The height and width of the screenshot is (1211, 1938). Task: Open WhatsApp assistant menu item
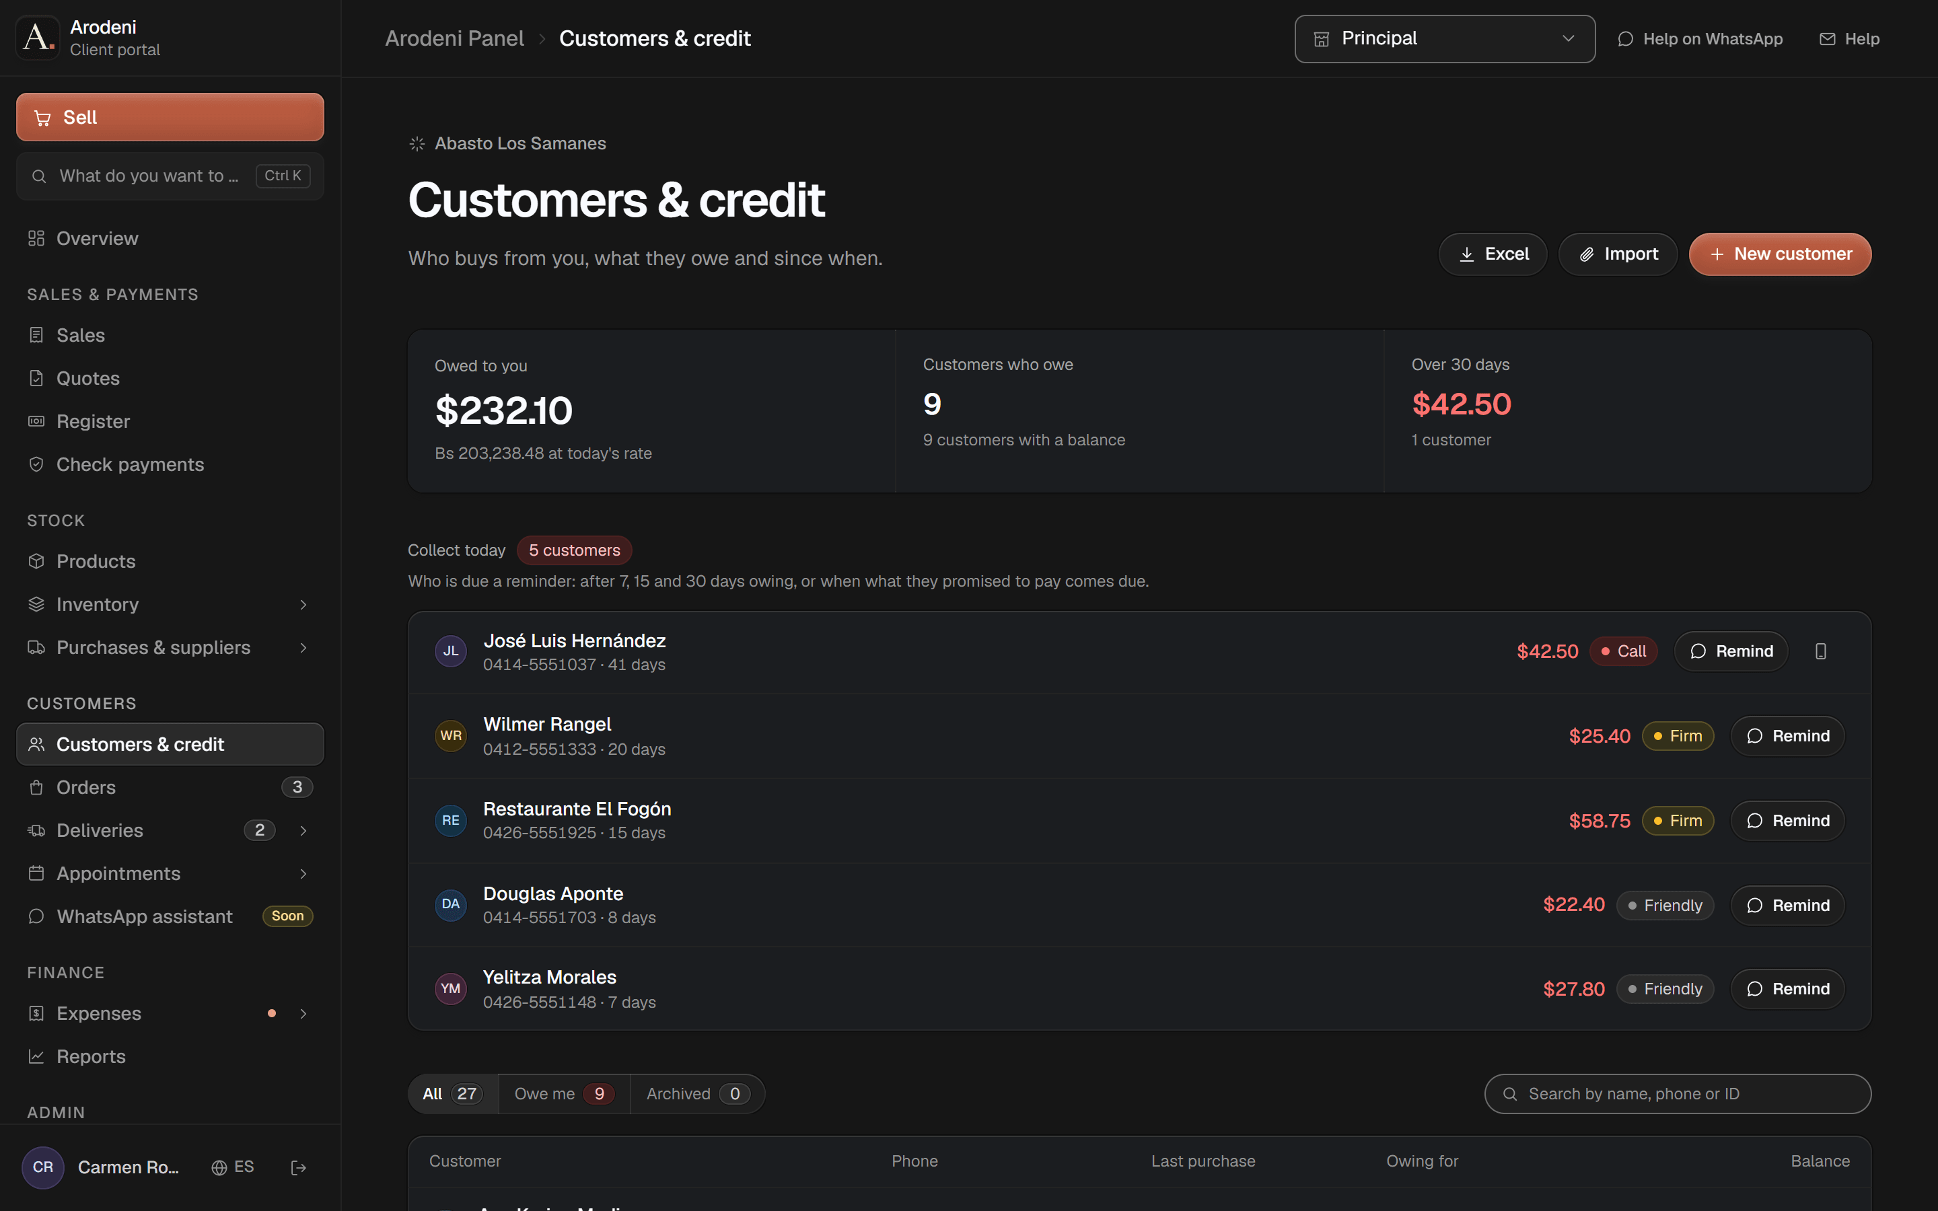pos(170,916)
